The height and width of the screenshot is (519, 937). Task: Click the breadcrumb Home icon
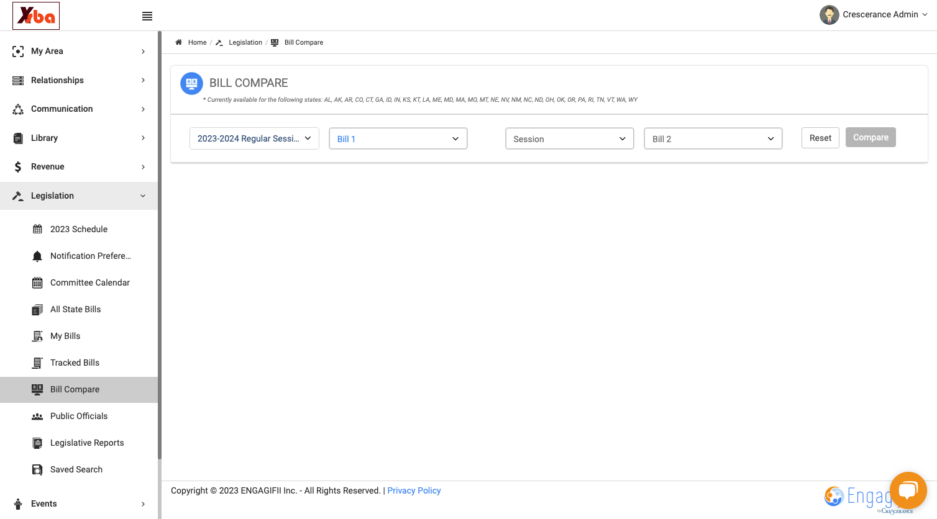(x=179, y=42)
